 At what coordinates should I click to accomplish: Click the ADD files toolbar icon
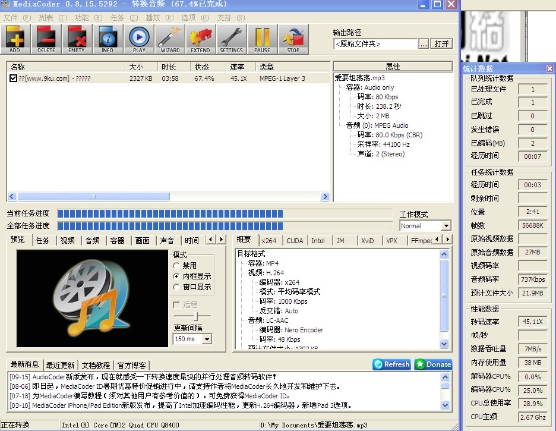15,39
